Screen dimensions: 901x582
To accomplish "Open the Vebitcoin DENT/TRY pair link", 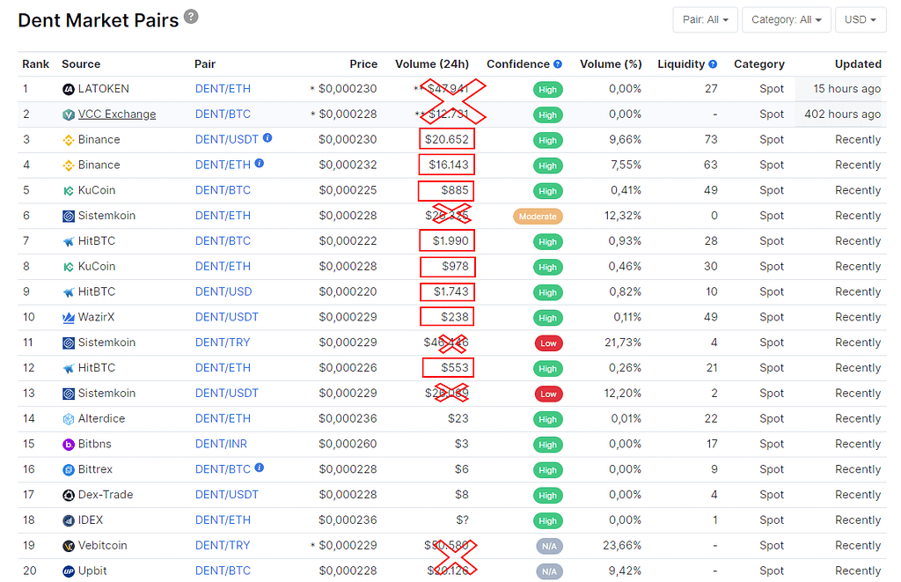I will coord(223,546).
